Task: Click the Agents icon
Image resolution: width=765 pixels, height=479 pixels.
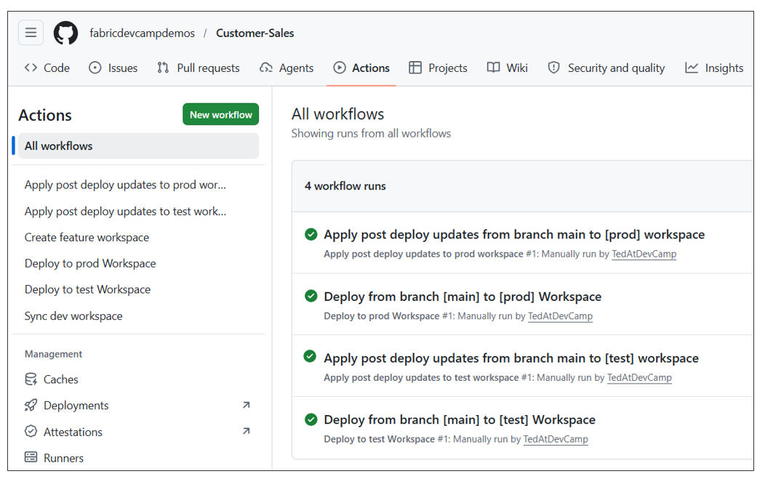Action: (x=266, y=68)
